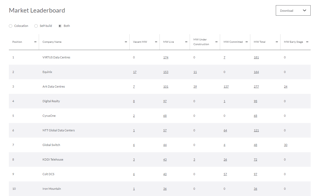The image size is (326, 196).
Task: Choose the Self-build radio option
Action: click(36, 26)
